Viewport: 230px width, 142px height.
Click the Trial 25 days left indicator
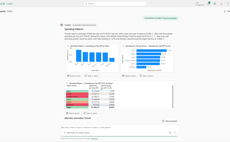click(x=200, y=4)
